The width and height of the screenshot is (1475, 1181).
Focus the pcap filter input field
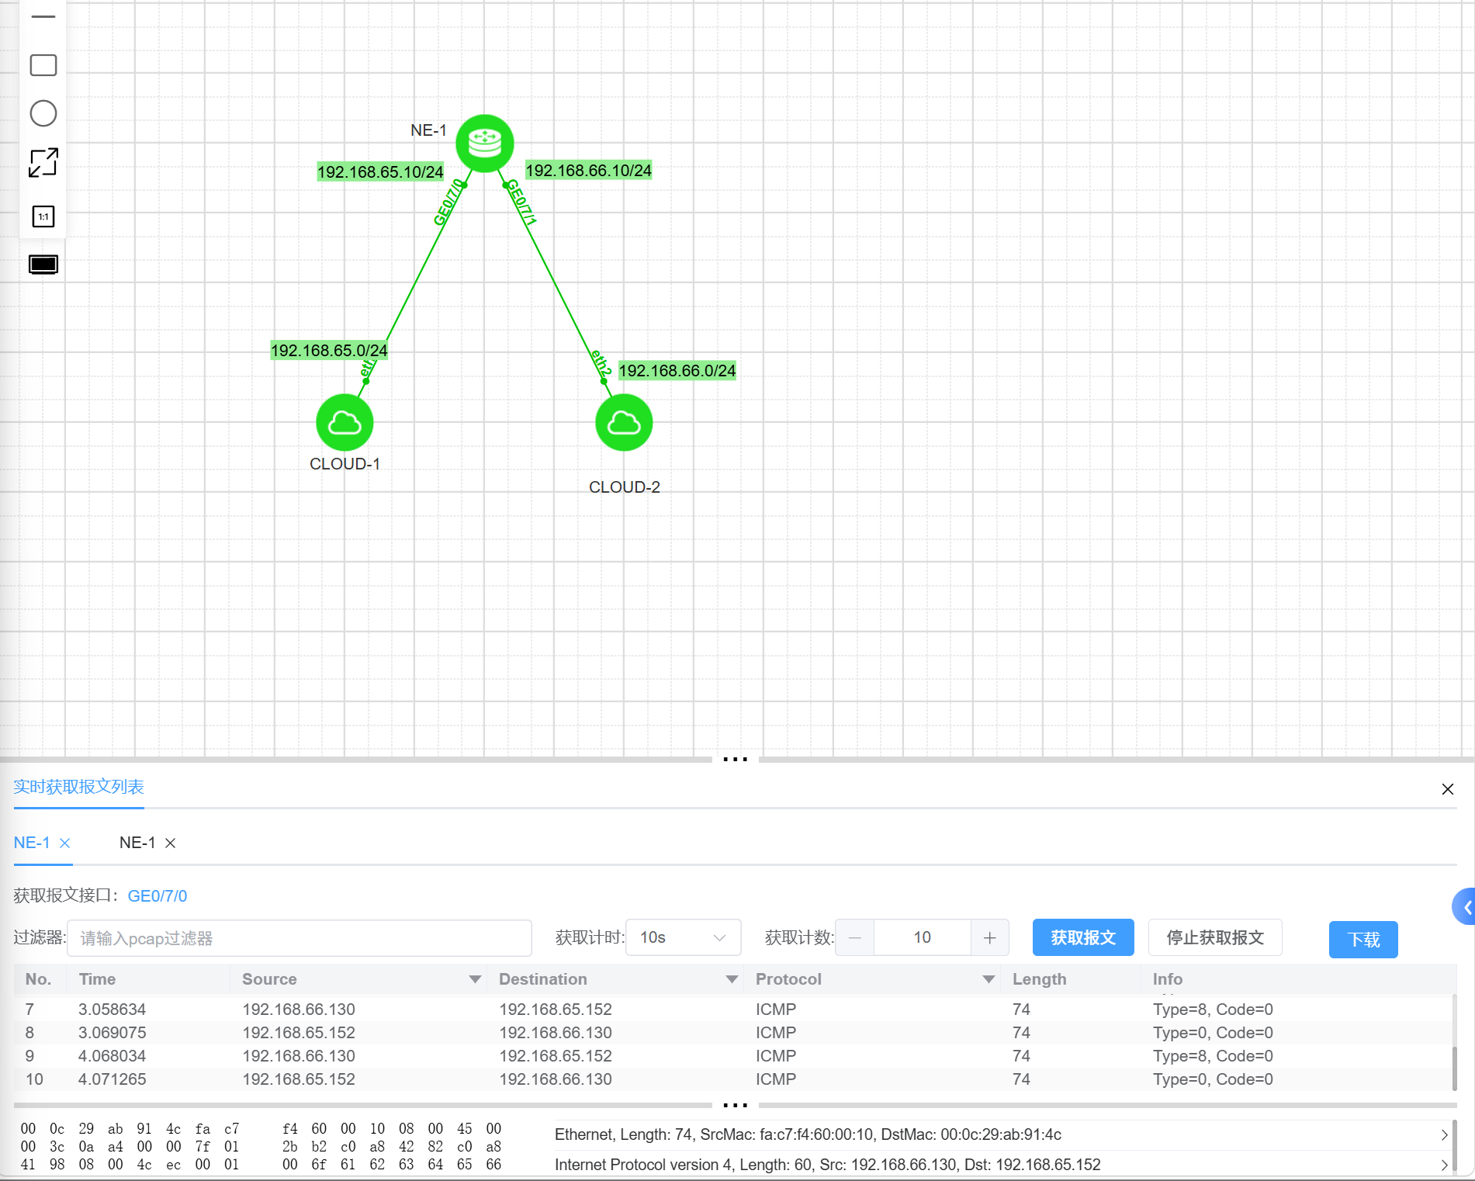pos(300,938)
